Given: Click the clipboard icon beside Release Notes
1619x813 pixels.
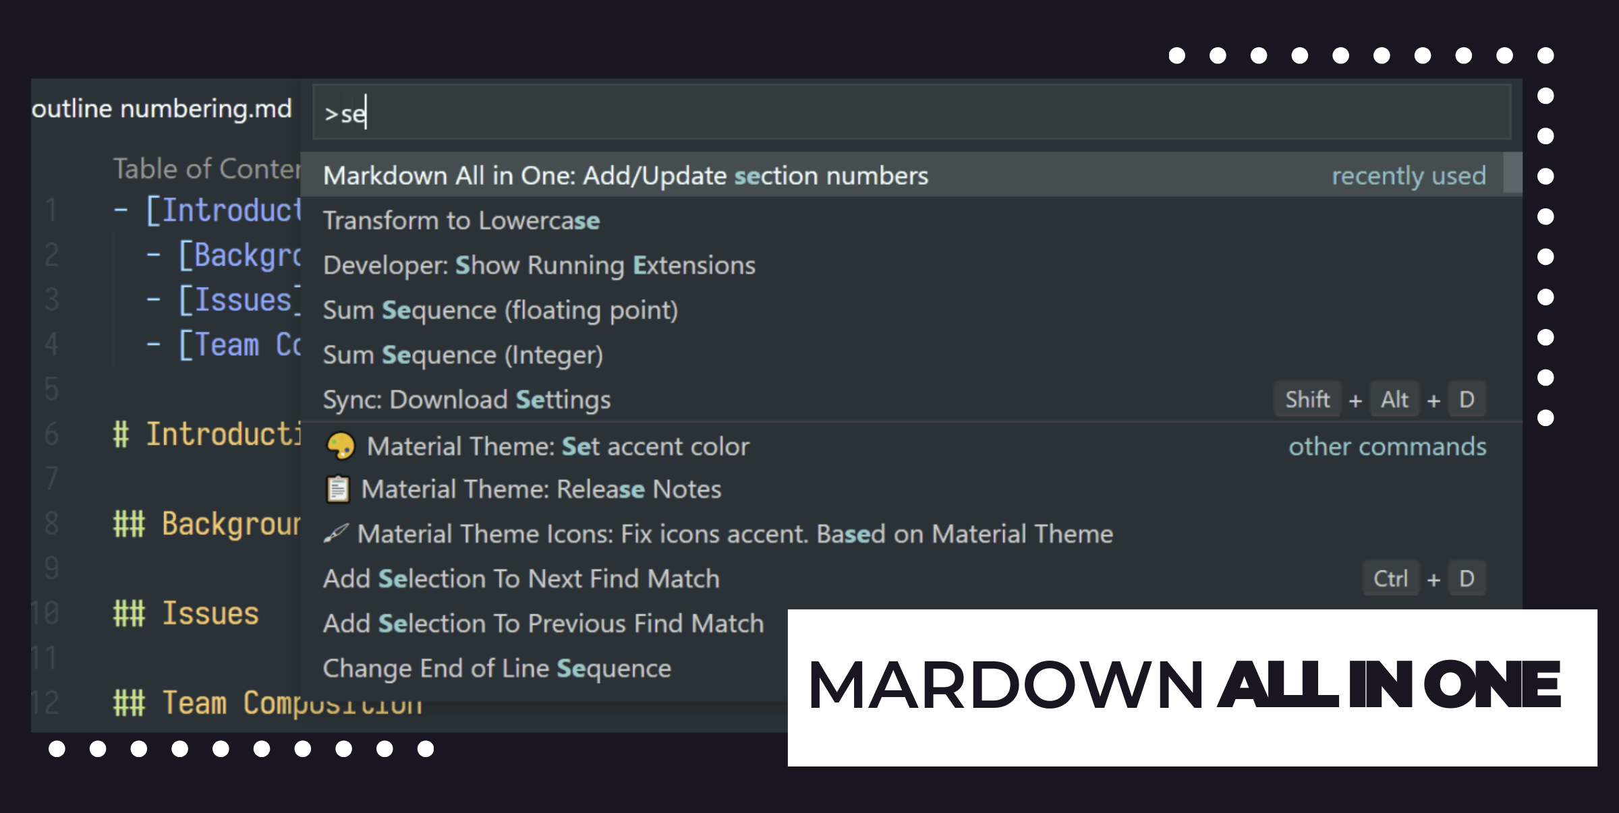Looking at the screenshot, I should (x=338, y=489).
